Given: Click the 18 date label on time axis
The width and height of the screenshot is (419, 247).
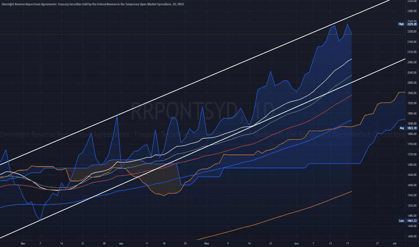Looking at the screenshot, I should click(x=164, y=243).
